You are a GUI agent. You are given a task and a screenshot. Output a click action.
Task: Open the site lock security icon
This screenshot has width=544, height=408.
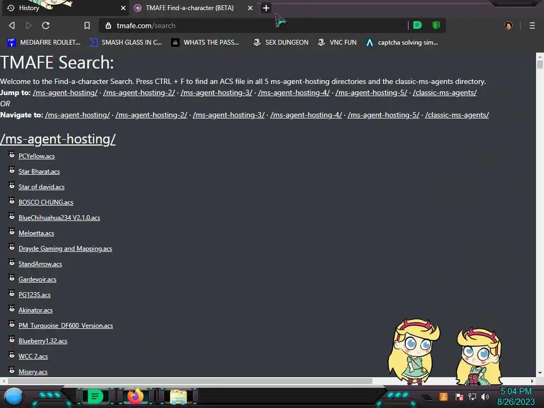tap(108, 25)
